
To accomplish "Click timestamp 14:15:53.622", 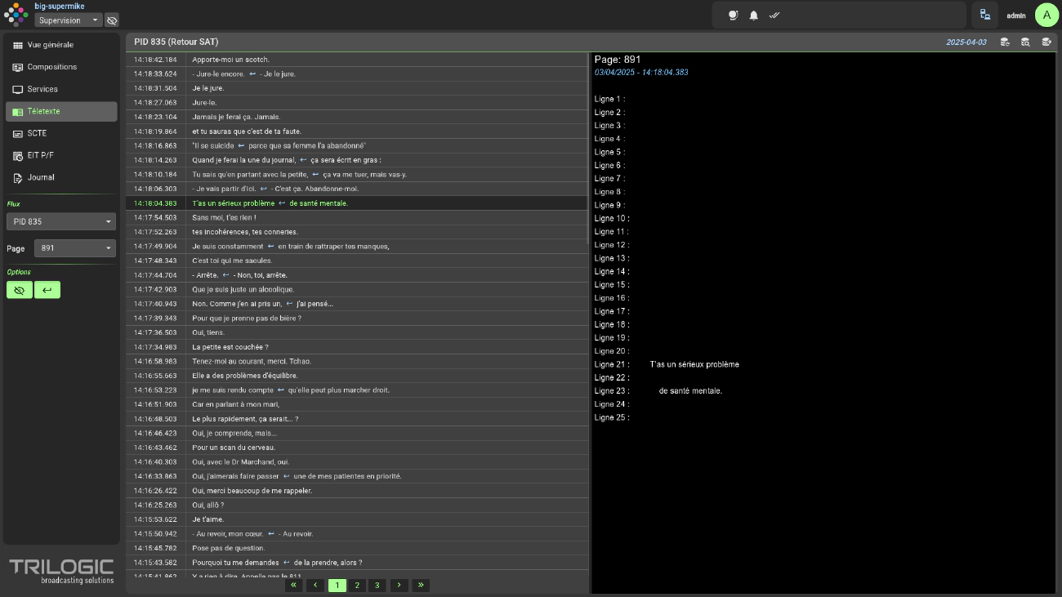I will pos(155,519).
